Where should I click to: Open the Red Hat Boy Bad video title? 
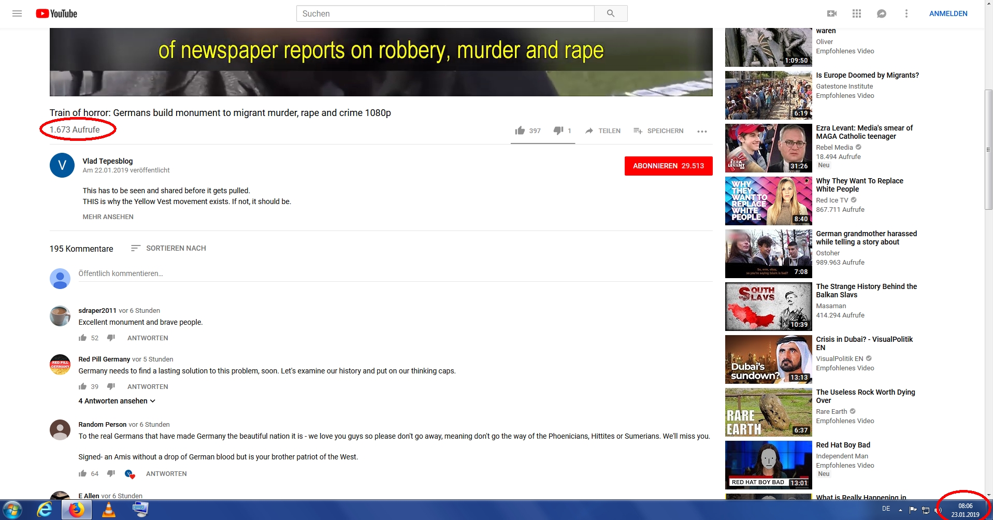tap(843, 445)
